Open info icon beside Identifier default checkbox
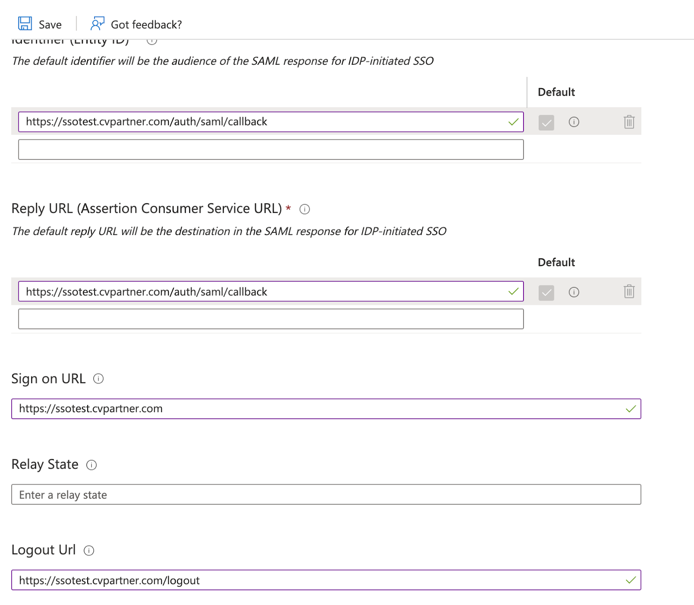This screenshot has height=605, width=694. coord(574,122)
